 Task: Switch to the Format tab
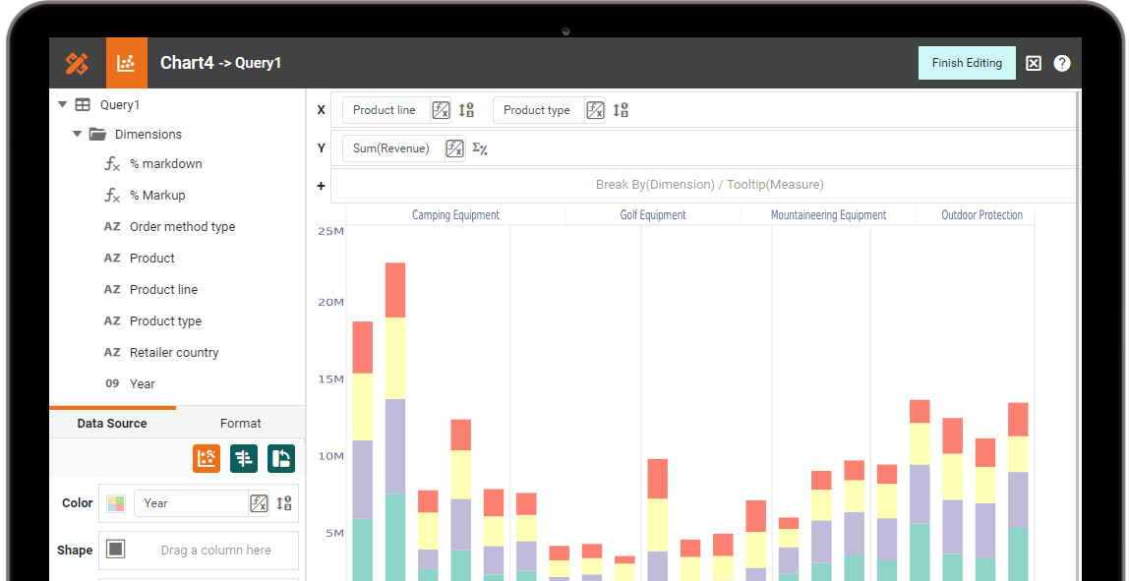point(241,423)
